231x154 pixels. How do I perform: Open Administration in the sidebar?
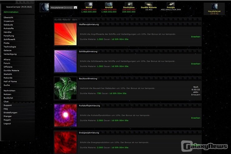(x=11, y=12)
